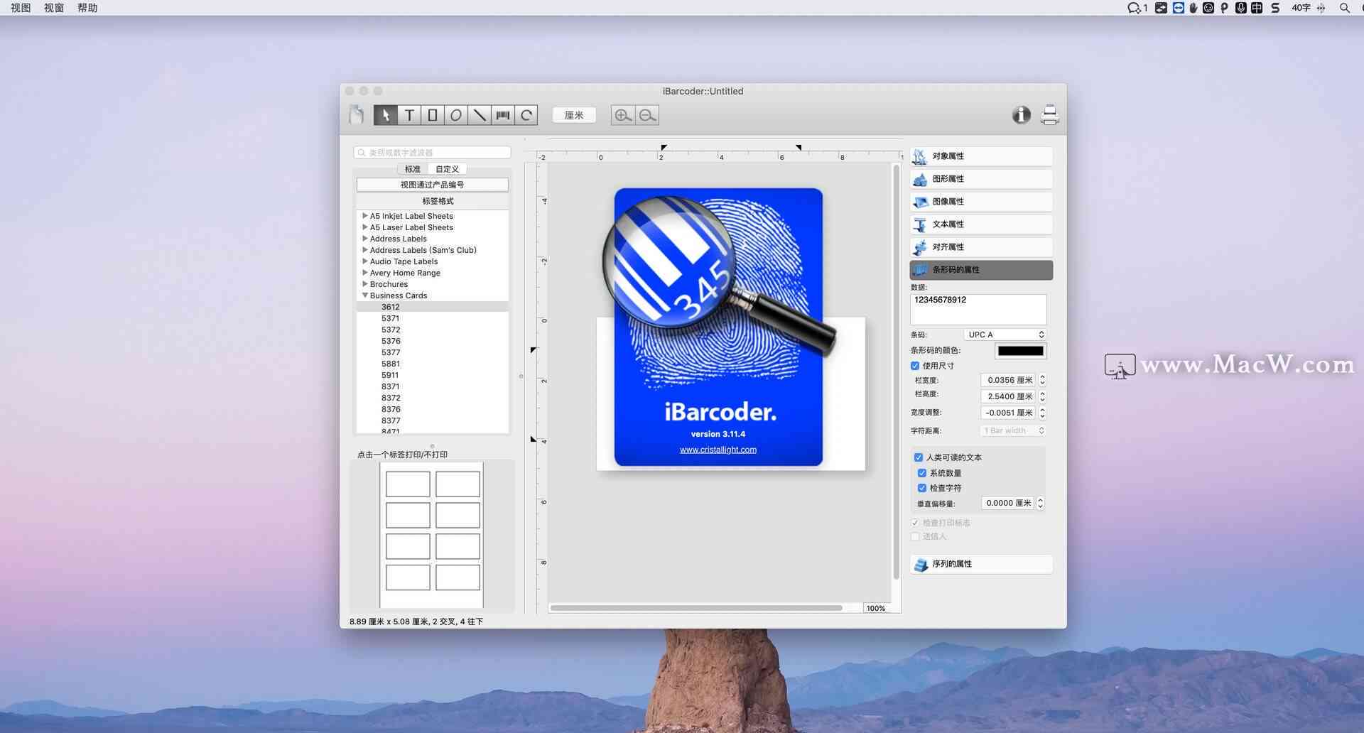Select label format 8376
This screenshot has height=733, width=1364.
coord(391,409)
